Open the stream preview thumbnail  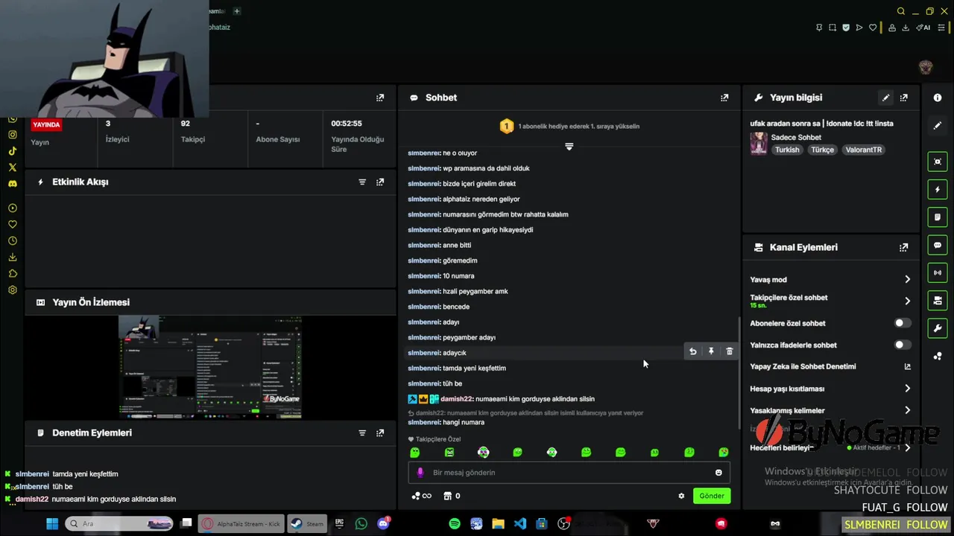(210, 367)
